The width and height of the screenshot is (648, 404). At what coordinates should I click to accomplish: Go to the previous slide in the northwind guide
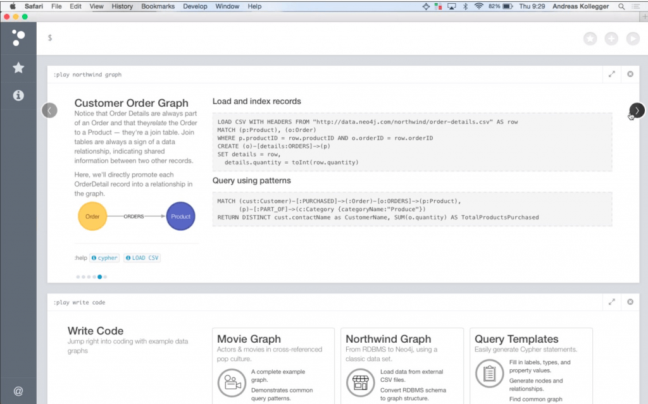point(49,110)
